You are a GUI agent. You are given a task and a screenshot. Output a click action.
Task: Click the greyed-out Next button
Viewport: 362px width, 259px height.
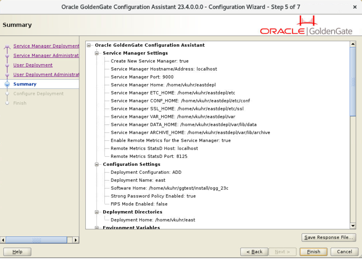(x=282, y=252)
